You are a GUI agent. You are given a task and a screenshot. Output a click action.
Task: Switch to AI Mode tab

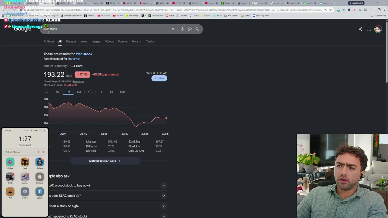48,41
